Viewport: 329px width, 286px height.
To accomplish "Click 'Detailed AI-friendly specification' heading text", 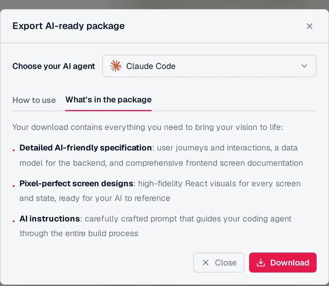I will [x=85, y=148].
